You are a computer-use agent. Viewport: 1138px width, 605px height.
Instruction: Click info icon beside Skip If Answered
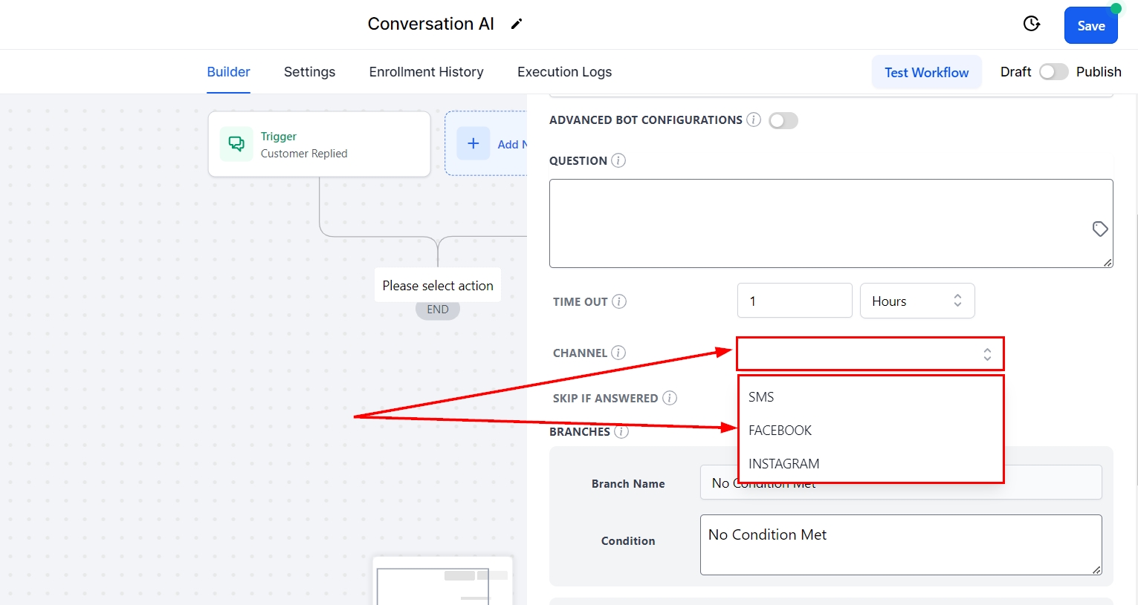(x=670, y=398)
